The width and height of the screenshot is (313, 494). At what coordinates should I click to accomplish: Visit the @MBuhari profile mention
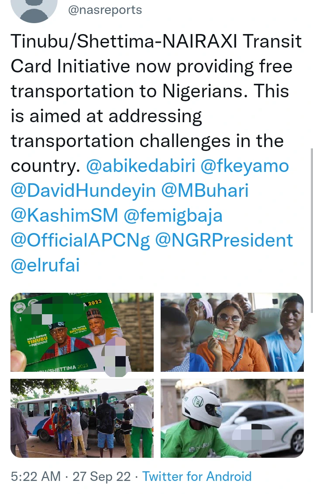tap(205, 191)
